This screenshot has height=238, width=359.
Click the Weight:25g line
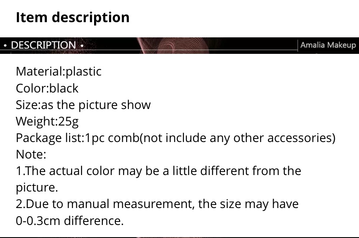pos(47,122)
